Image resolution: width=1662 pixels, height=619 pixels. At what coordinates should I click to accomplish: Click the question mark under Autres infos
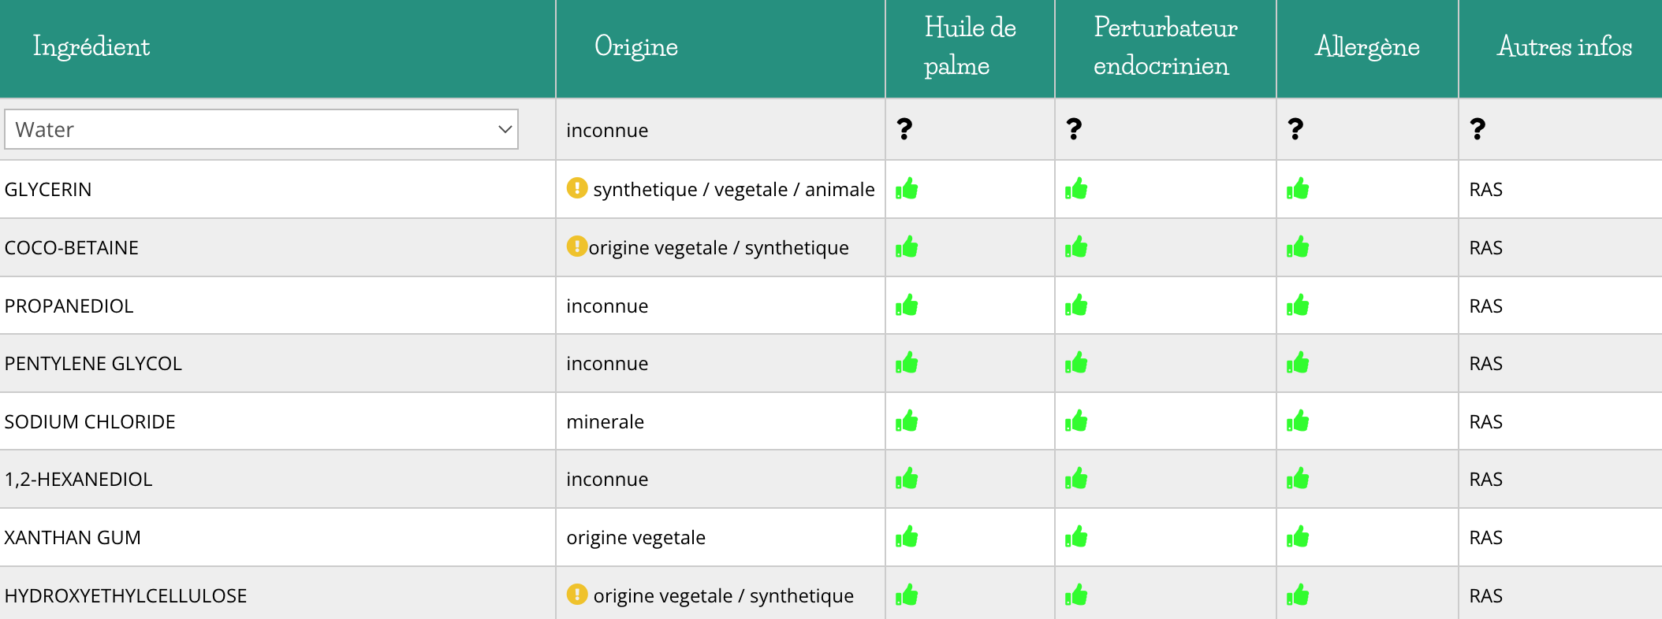coord(1478,128)
